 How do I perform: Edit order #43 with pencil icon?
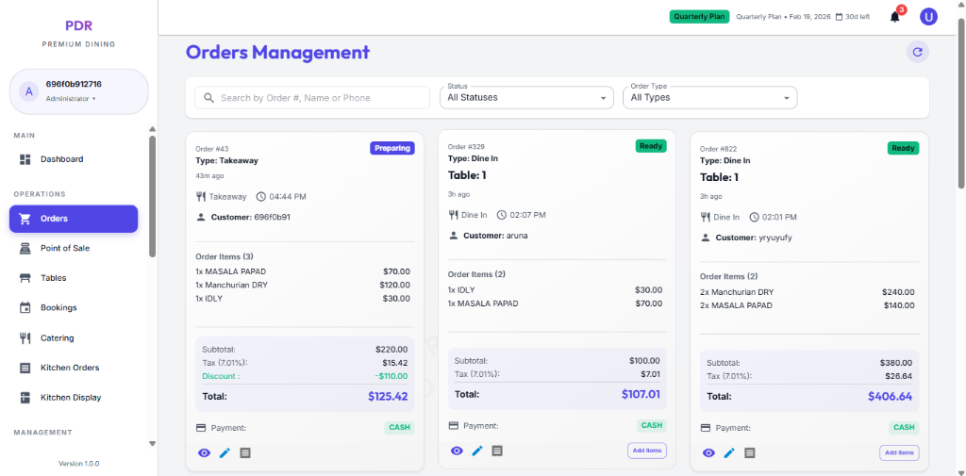[x=225, y=452]
